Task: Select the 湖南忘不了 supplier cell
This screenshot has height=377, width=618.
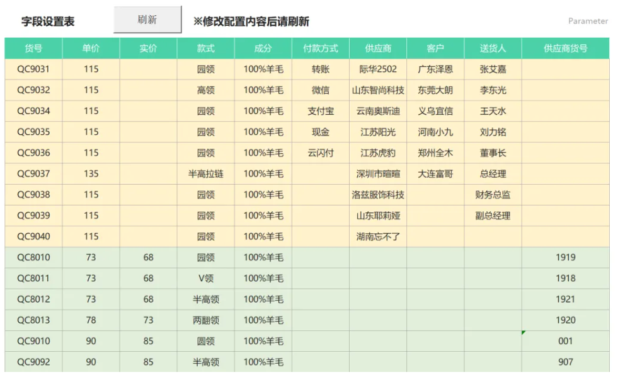Action: pyautogui.click(x=378, y=236)
